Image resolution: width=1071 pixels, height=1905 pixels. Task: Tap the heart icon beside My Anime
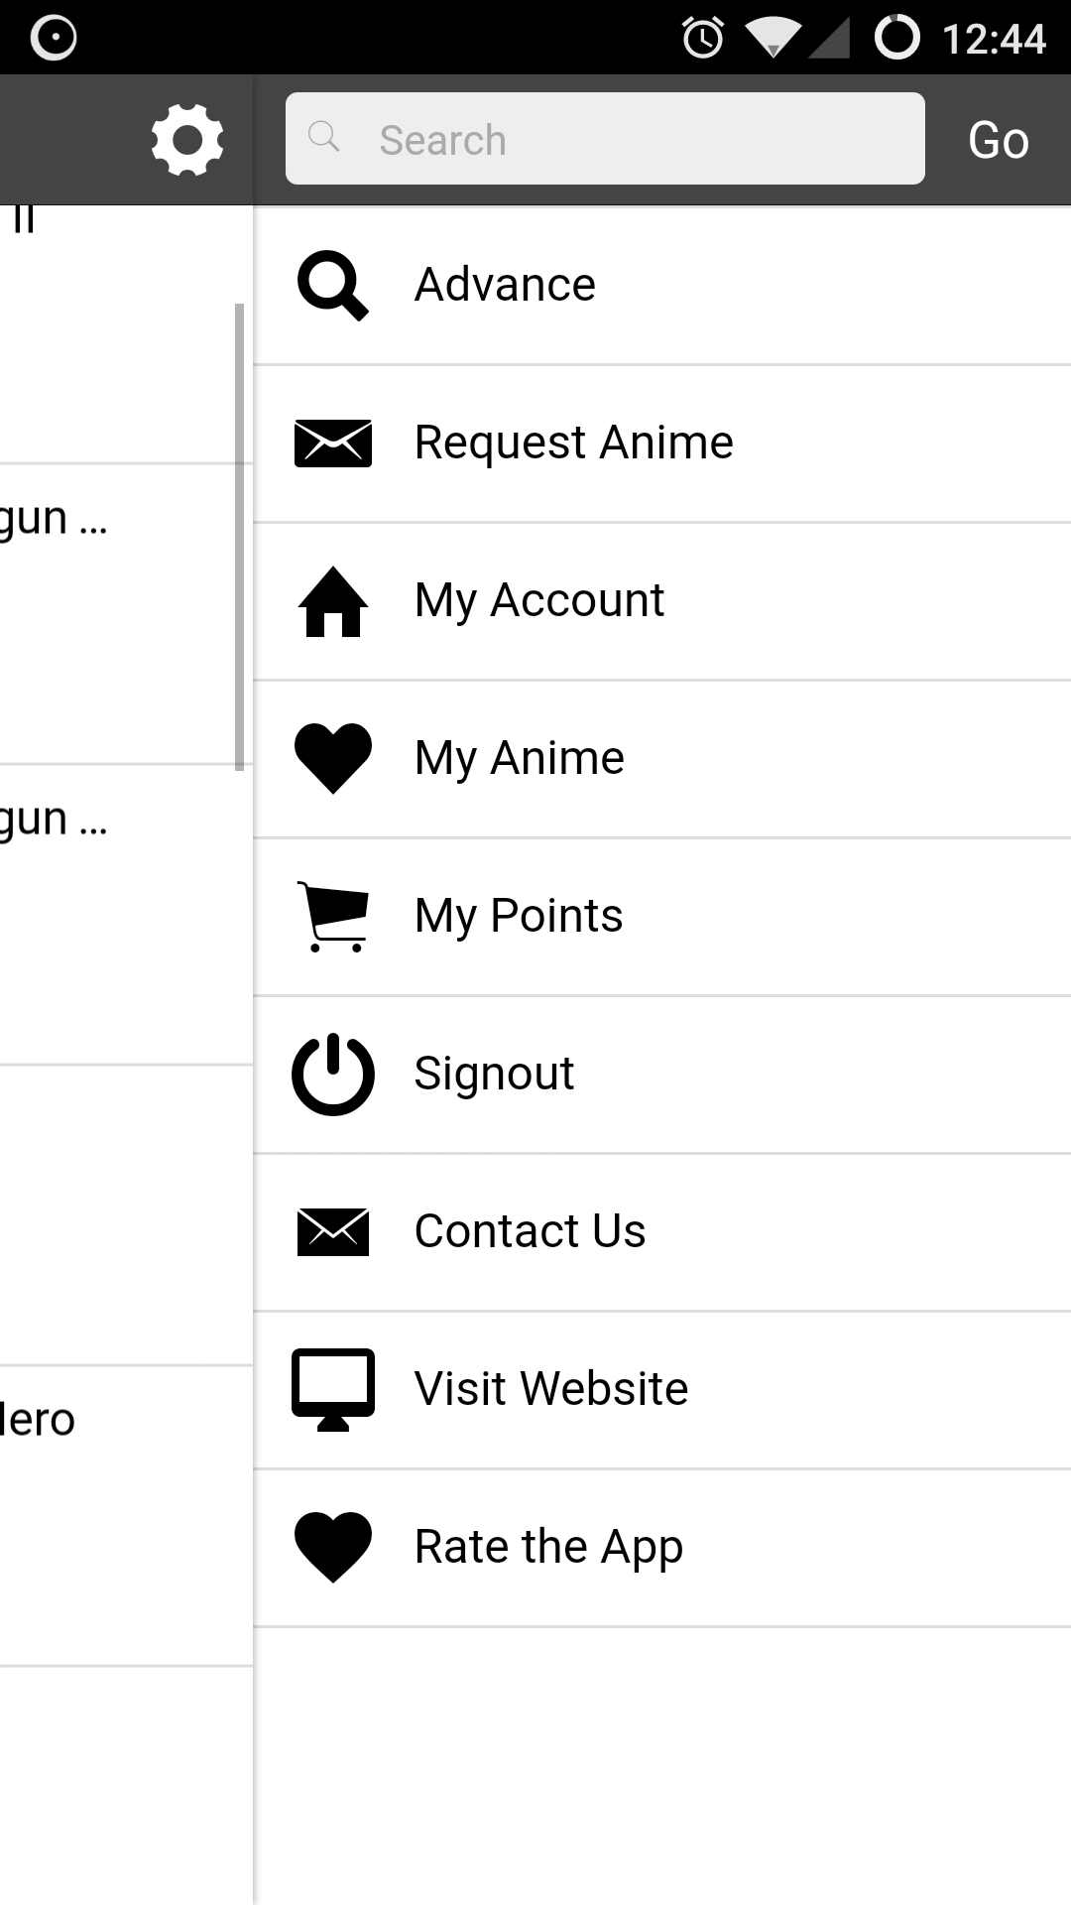[x=333, y=758]
